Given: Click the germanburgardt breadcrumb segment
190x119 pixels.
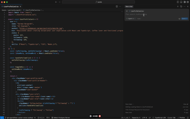Looking at the screenshot, I should pos(14,10).
